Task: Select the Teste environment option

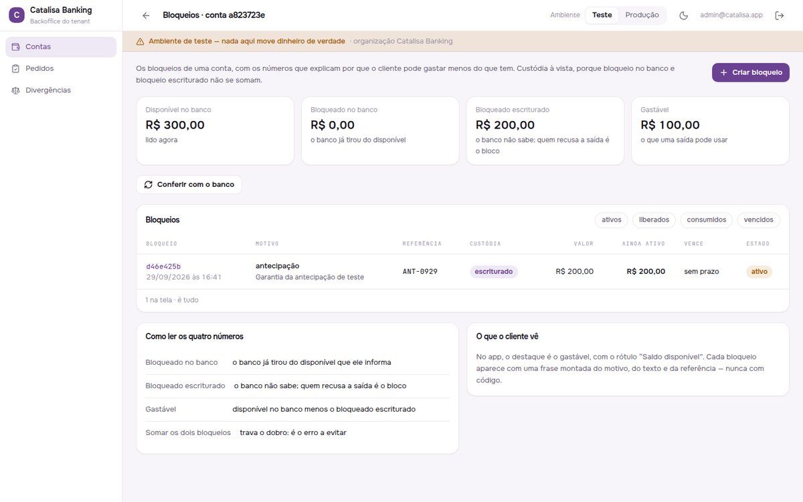Action: (602, 15)
